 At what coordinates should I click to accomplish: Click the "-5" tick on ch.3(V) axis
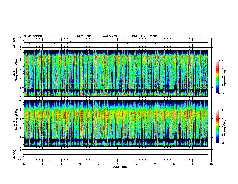(x=20, y=159)
